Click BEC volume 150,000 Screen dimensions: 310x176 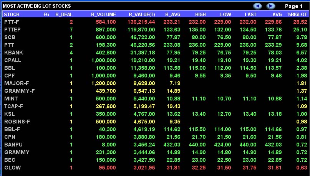pos(106,160)
